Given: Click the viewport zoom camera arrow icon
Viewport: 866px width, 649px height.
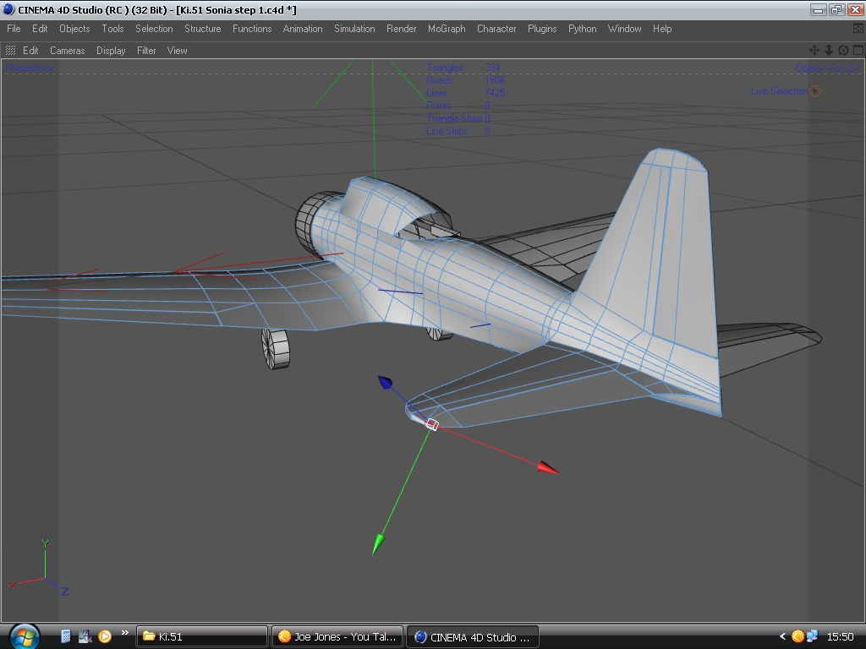Looking at the screenshot, I should (x=829, y=51).
